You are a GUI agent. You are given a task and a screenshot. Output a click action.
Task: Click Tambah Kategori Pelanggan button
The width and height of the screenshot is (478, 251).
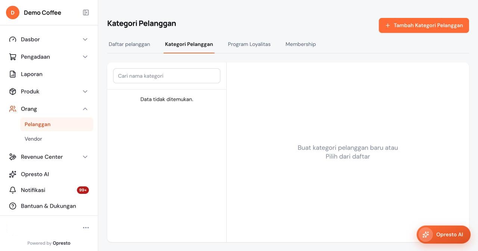pyautogui.click(x=424, y=25)
